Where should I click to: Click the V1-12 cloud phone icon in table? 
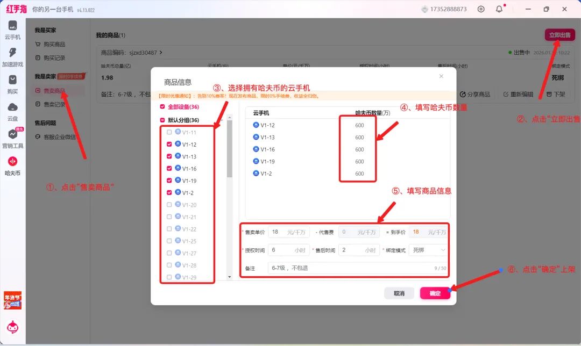(x=256, y=125)
